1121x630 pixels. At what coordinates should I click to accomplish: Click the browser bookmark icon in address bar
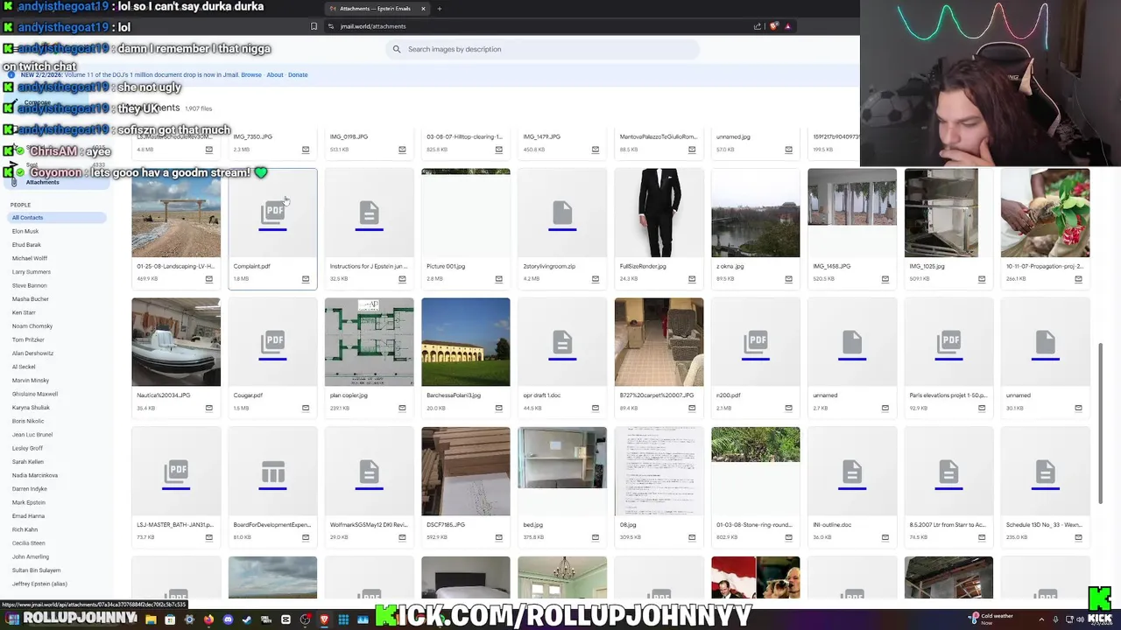[314, 26]
